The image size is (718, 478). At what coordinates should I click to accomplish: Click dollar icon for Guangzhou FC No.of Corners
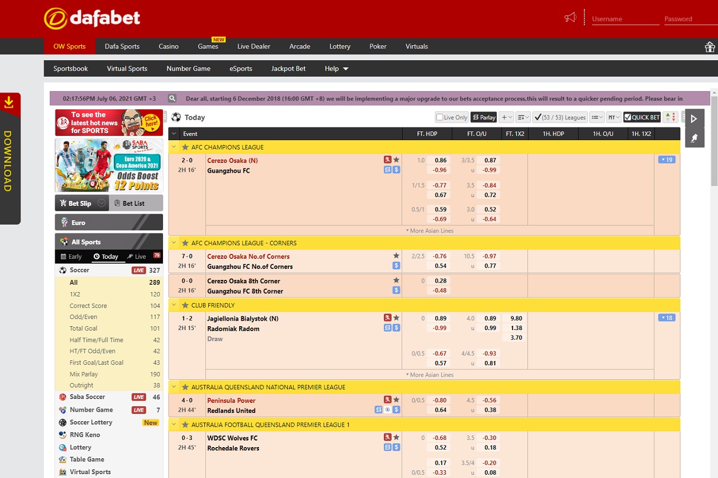[x=396, y=265]
